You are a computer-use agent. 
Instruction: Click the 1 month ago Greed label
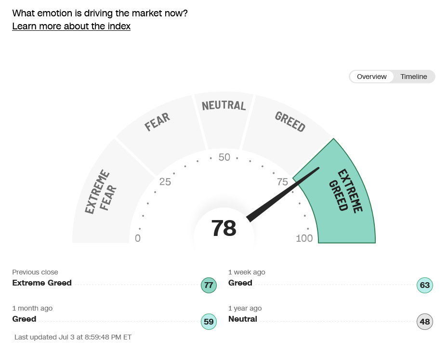(x=24, y=319)
